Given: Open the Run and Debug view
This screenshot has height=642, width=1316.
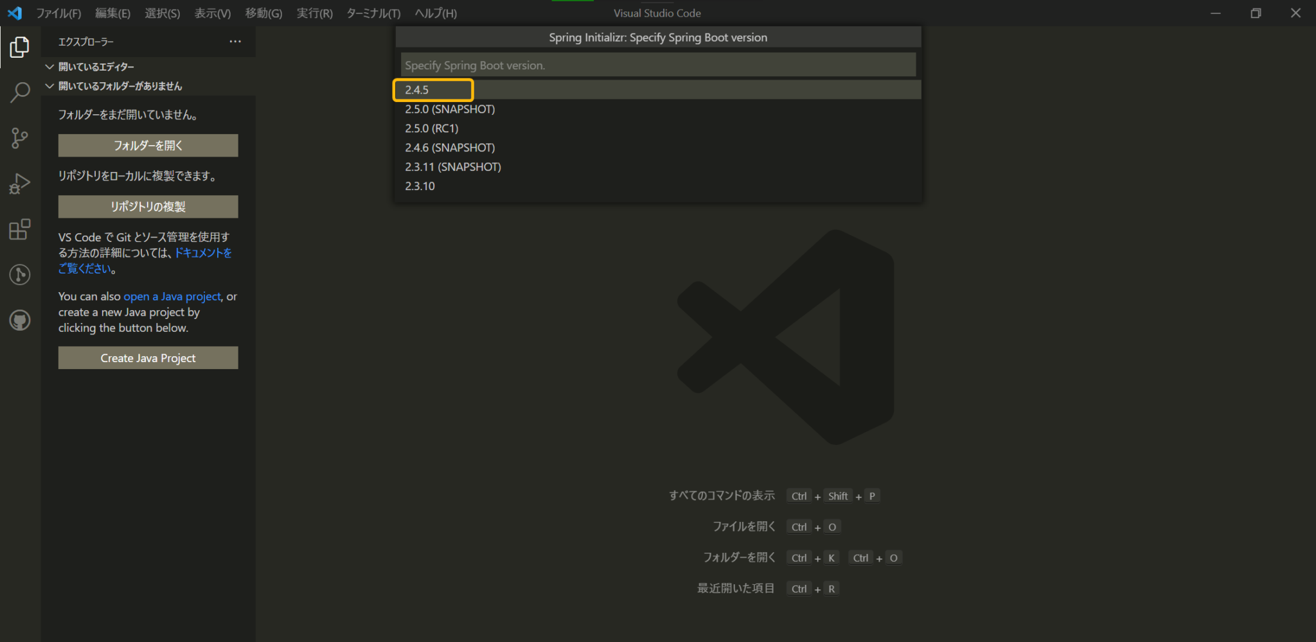Looking at the screenshot, I should (20, 183).
